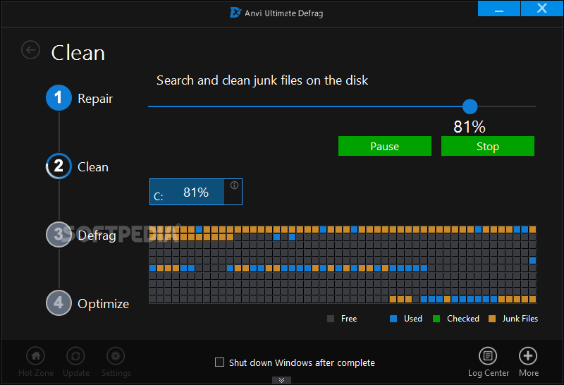Viewport: 564px width, 385px height.
Task: Click the Junk Files orange swatch
Action: point(492,319)
